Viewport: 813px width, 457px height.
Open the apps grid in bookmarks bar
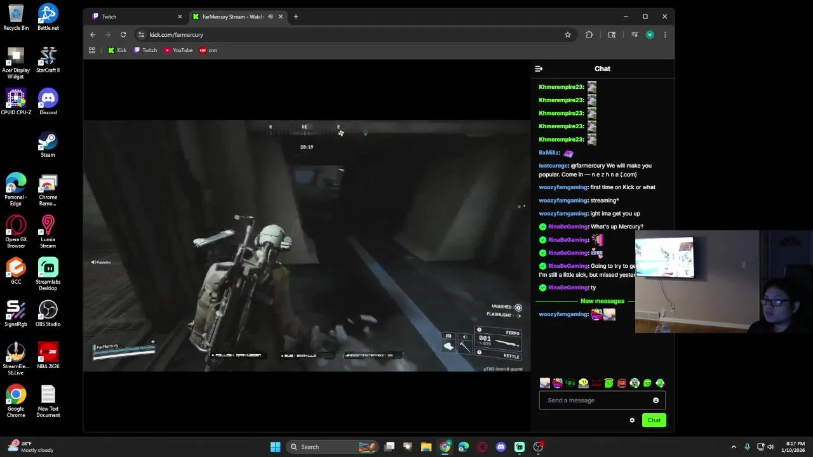pyautogui.click(x=92, y=50)
